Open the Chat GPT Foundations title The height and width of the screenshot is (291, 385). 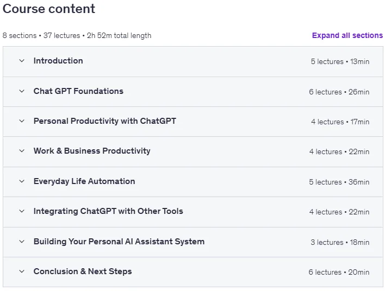click(x=78, y=91)
